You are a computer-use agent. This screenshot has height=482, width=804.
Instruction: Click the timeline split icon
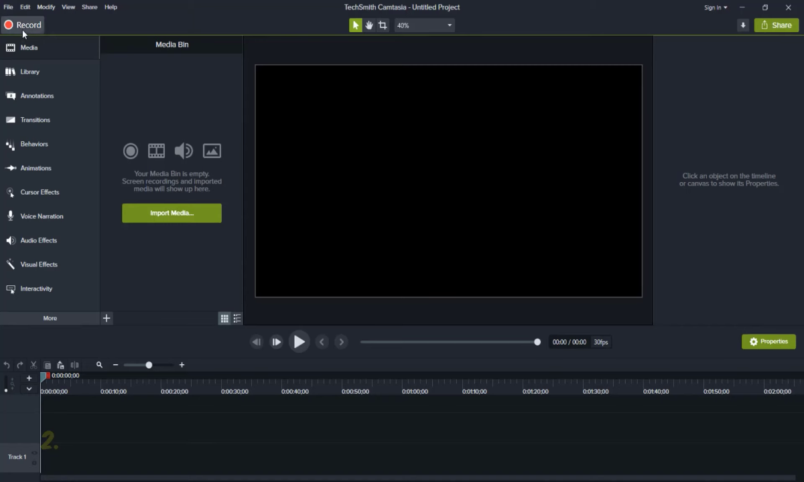(74, 365)
